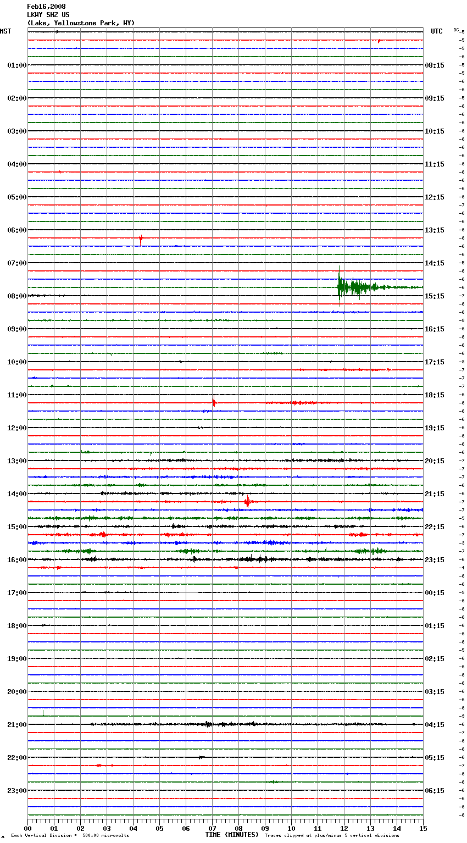This screenshot has width=467, height=843.
Task: Click the 06:15 UTC time label
Action: [435, 791]
